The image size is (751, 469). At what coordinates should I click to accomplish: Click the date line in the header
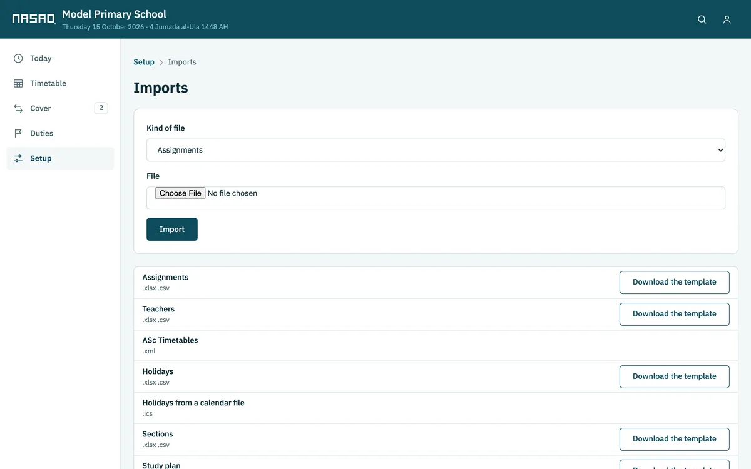coord(145,27)
